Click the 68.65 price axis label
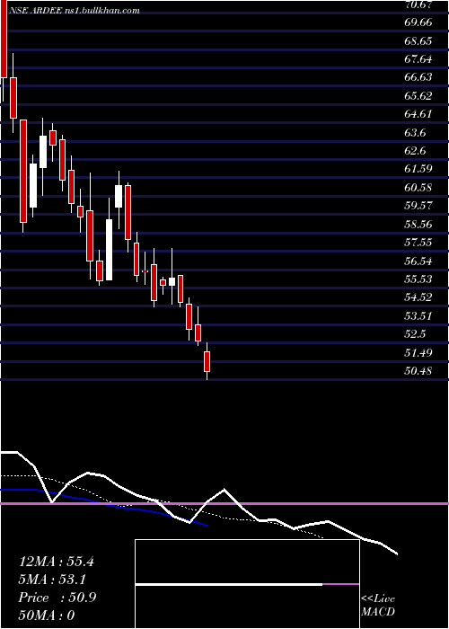The width and height of the screenshot is (449, 629). 418,40
